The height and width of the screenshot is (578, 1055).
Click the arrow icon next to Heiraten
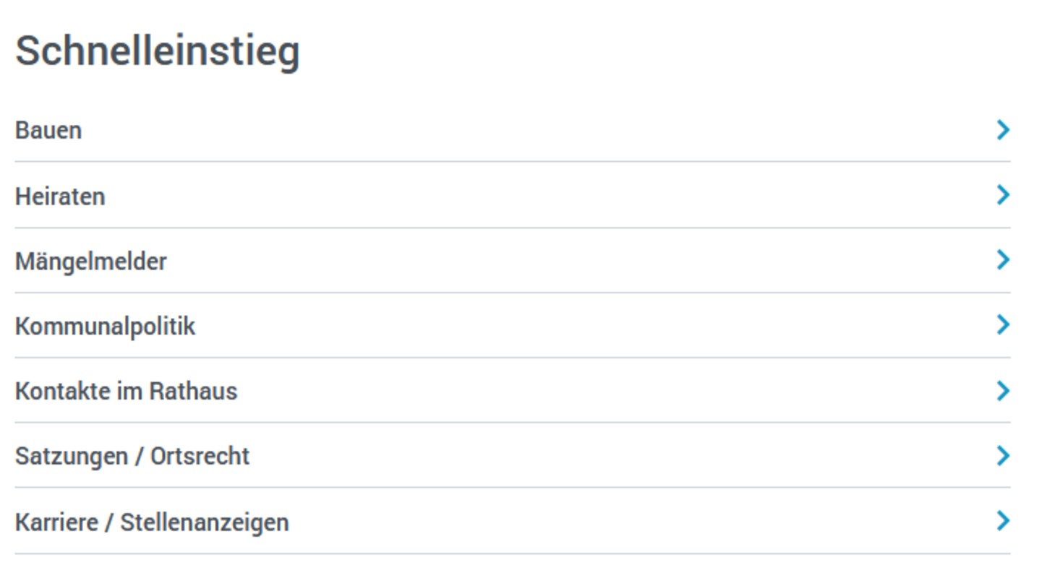[x=1002, y=195]
